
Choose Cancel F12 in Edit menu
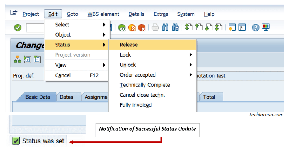coord(77,75)
